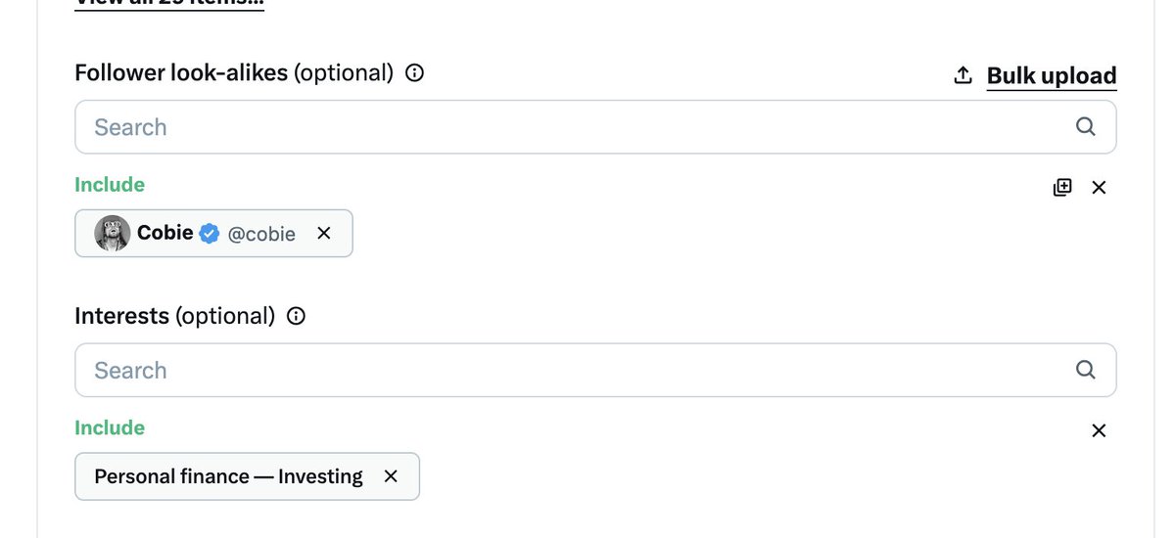Screen dimensions: 1175x538
Task: Click the magnifier in Interests search
Action: pyautogui.click(x=1085, y=370)
